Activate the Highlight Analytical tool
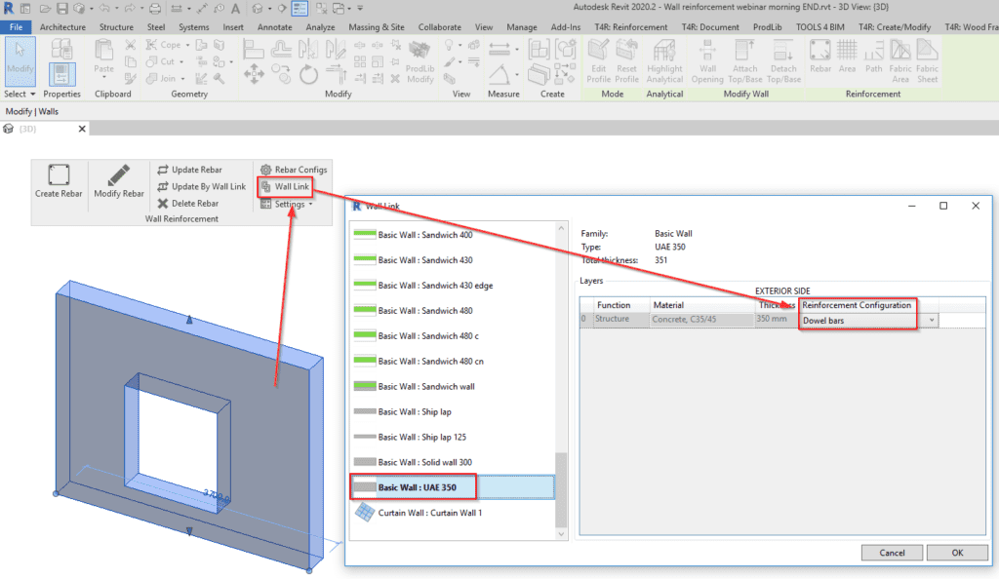This screenshot has height=579, width=999. pyautogui.click(x=664, y=61)
